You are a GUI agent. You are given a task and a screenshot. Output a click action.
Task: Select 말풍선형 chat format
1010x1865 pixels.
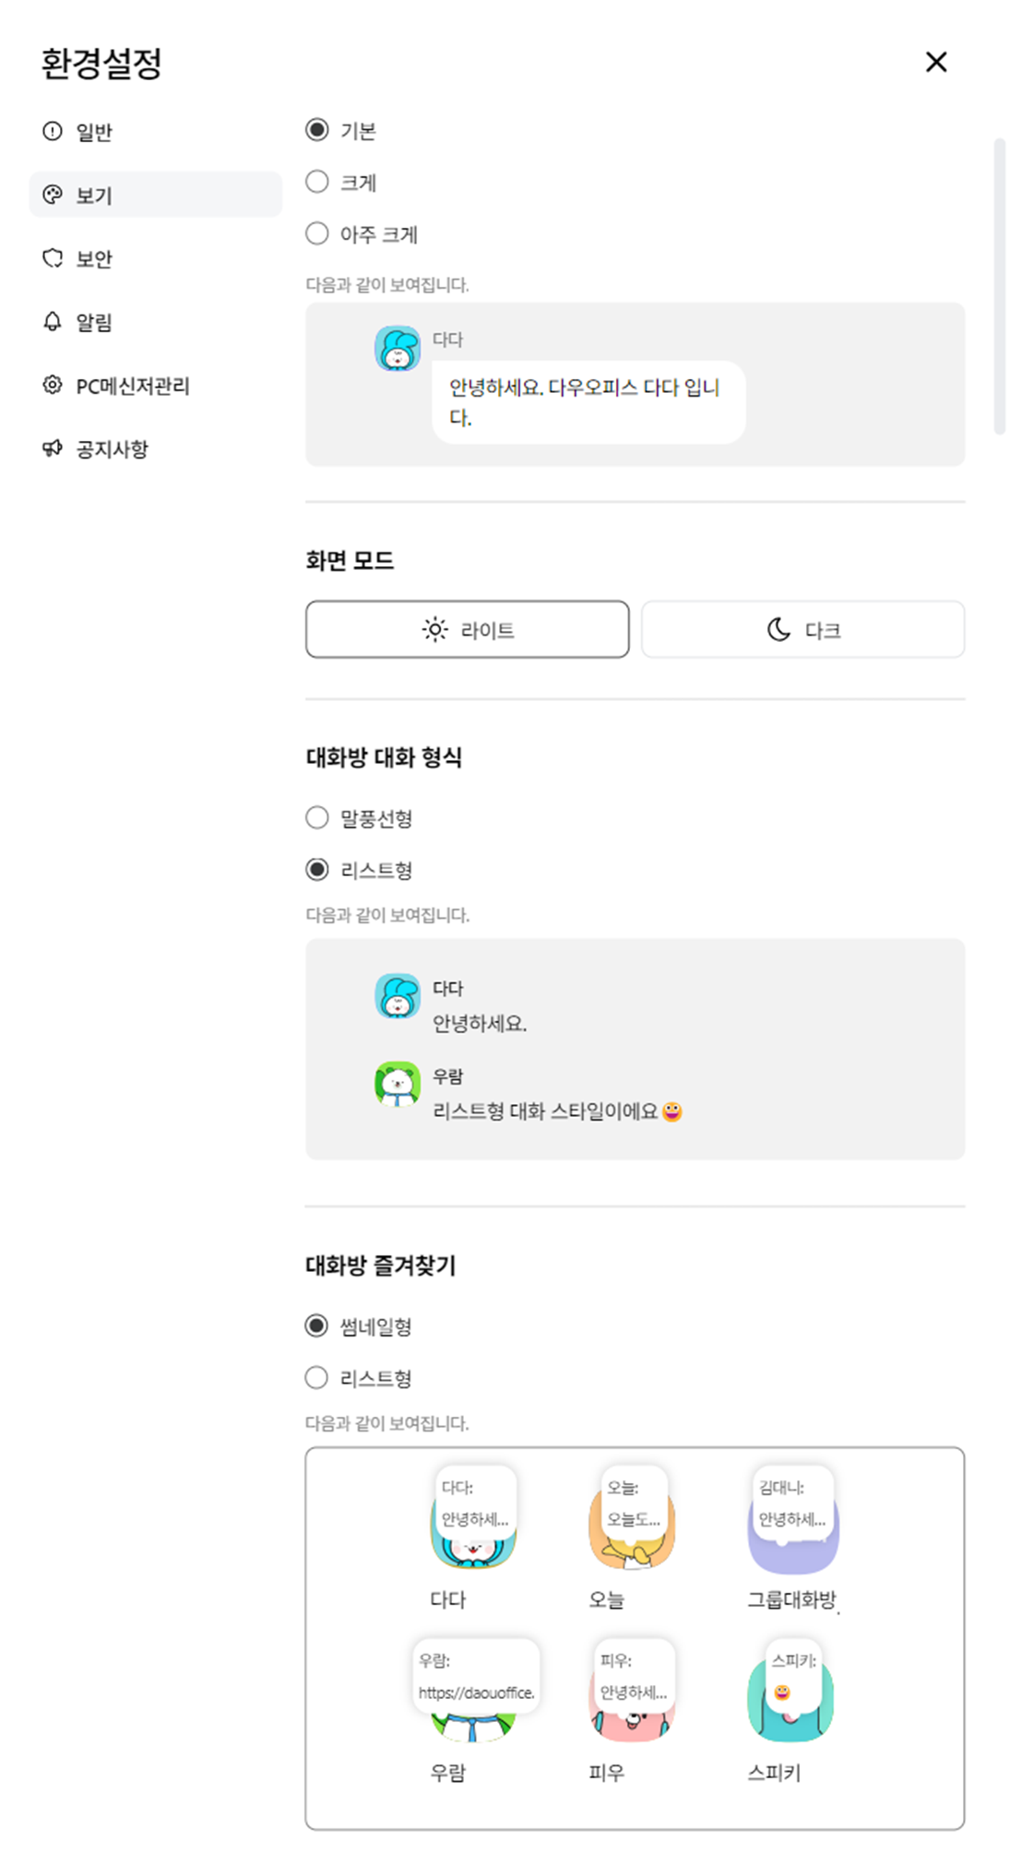317,818
